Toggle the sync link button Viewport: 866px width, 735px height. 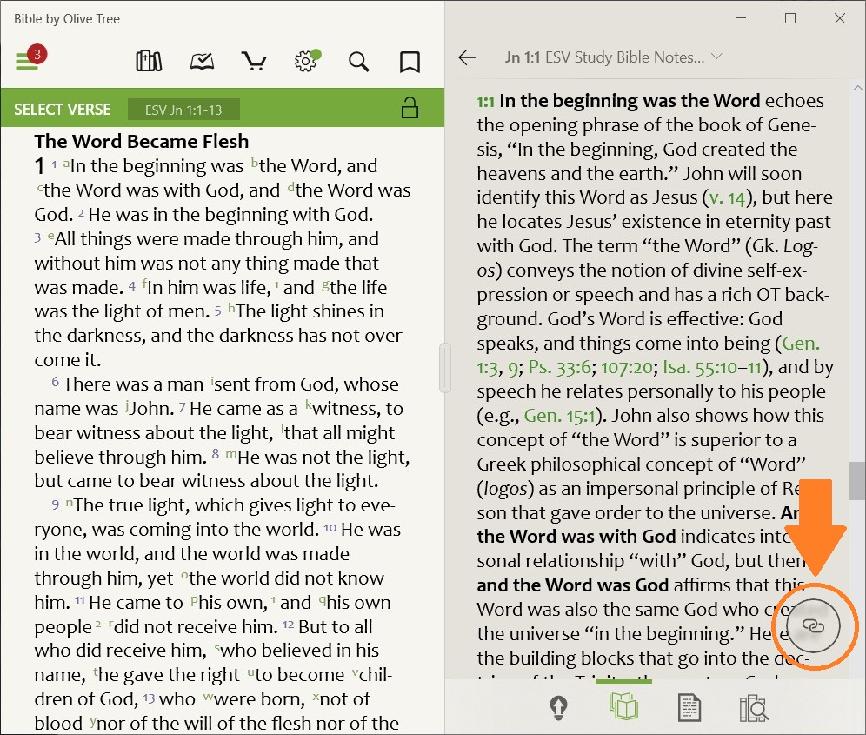pos(812,625)
